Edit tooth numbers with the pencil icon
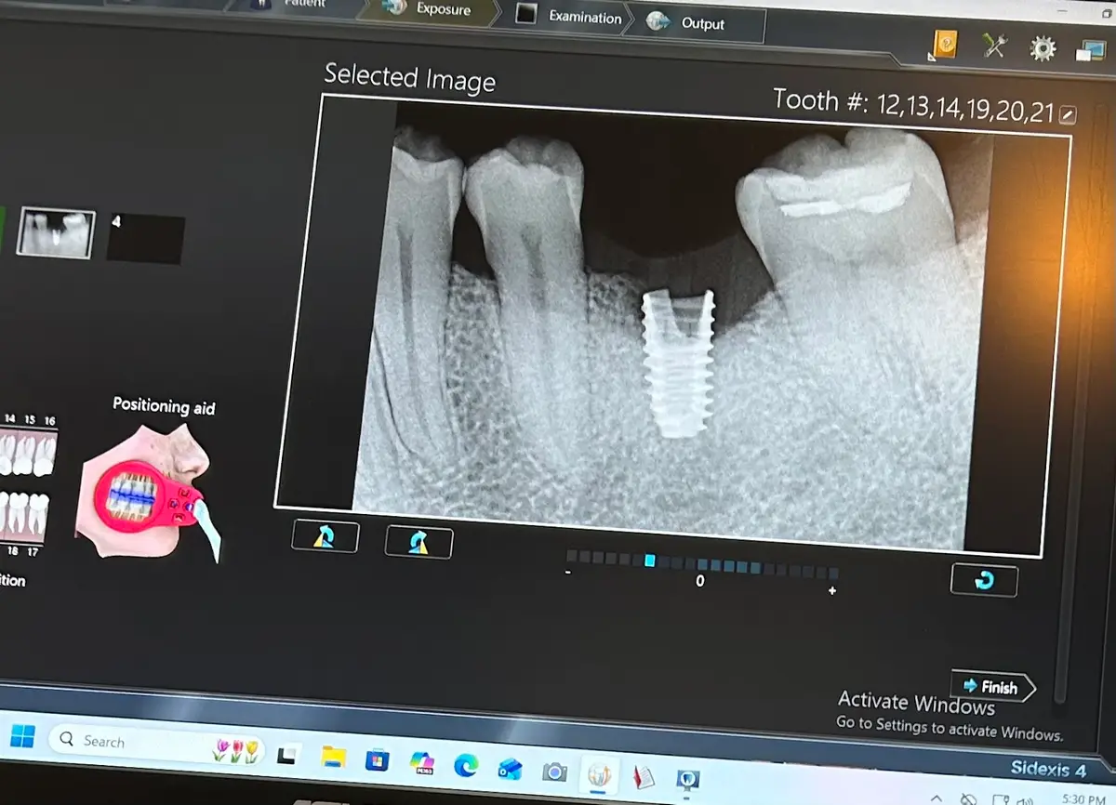This screenshot has height=805, width=1116. pyautogui.click(x=1068, y=115)
